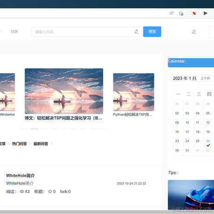This screenshot has height=214, width=214.
Task: Select calendar date 04
Action: click(198, 113)
